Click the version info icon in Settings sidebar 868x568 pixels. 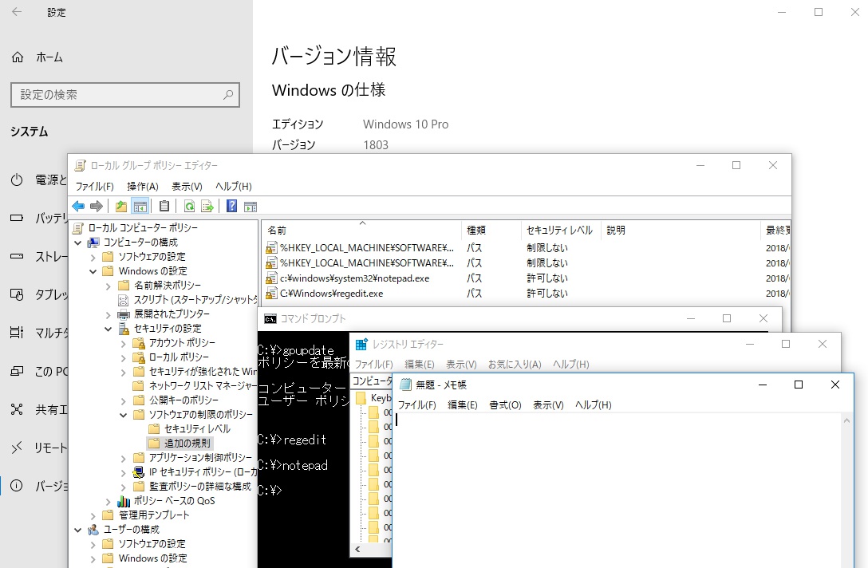point(18,486)
